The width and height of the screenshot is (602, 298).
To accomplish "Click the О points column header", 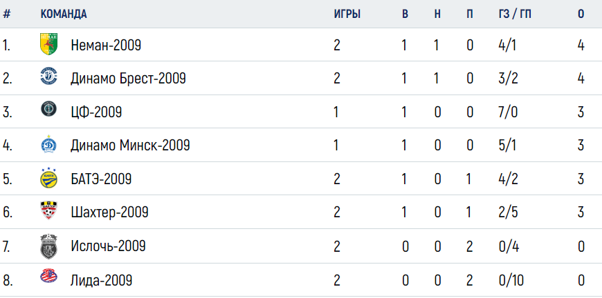I will 581,14.
